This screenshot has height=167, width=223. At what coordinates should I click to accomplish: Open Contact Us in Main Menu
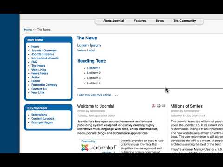[x=39, y=89]
